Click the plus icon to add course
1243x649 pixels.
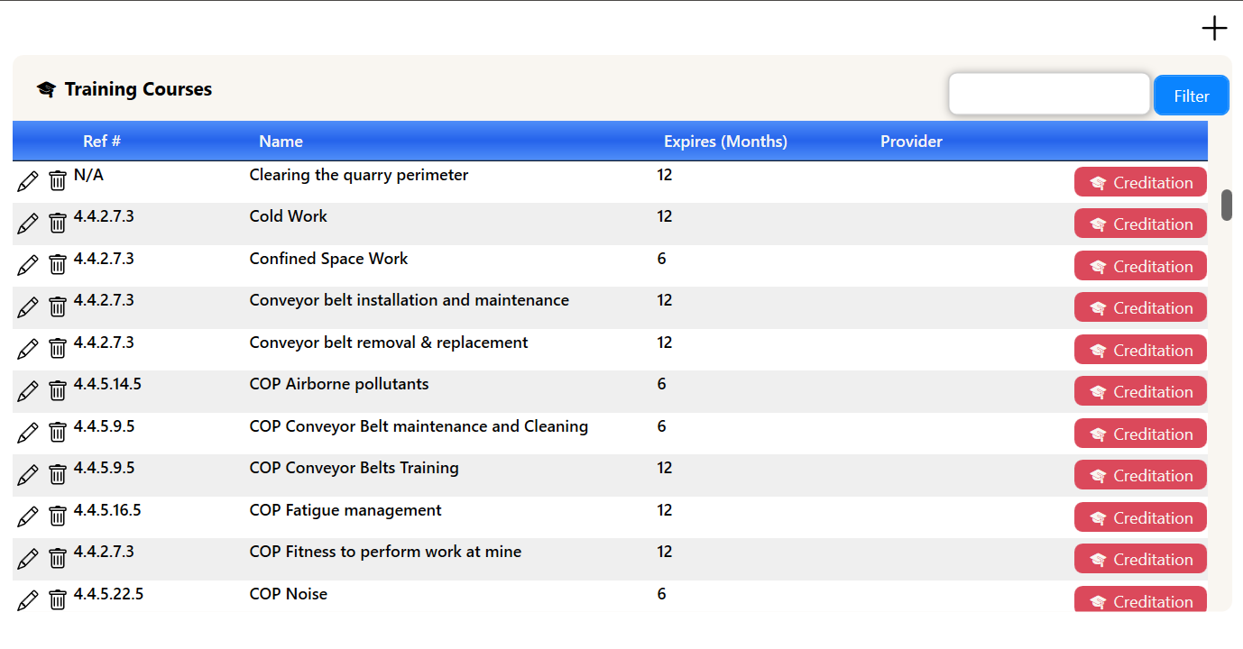click(x=1214, y=29)
